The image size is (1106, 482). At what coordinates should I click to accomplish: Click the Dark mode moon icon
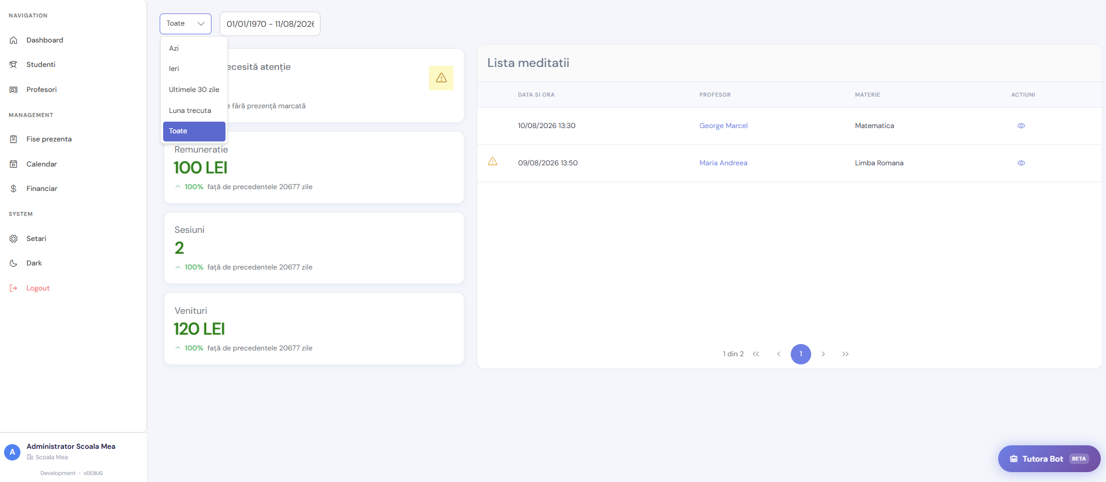13,263
